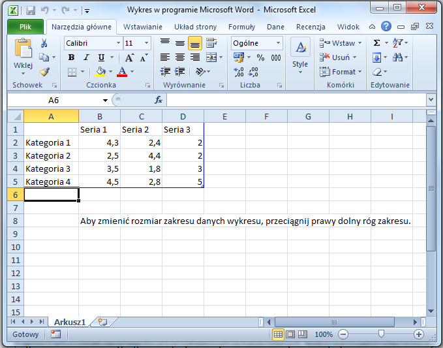
Task: Switch to Normal view in status bar
Action: [278, 334]
